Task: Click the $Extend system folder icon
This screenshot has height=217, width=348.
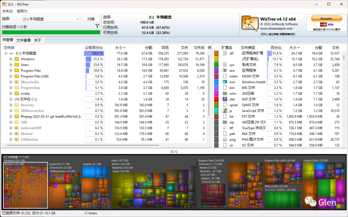Action: tap(17, 134)
